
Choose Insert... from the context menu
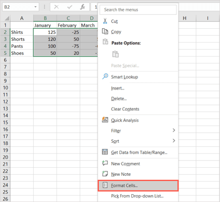138,88
